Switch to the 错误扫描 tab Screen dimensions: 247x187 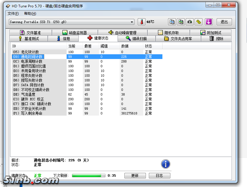click(136, 39)
